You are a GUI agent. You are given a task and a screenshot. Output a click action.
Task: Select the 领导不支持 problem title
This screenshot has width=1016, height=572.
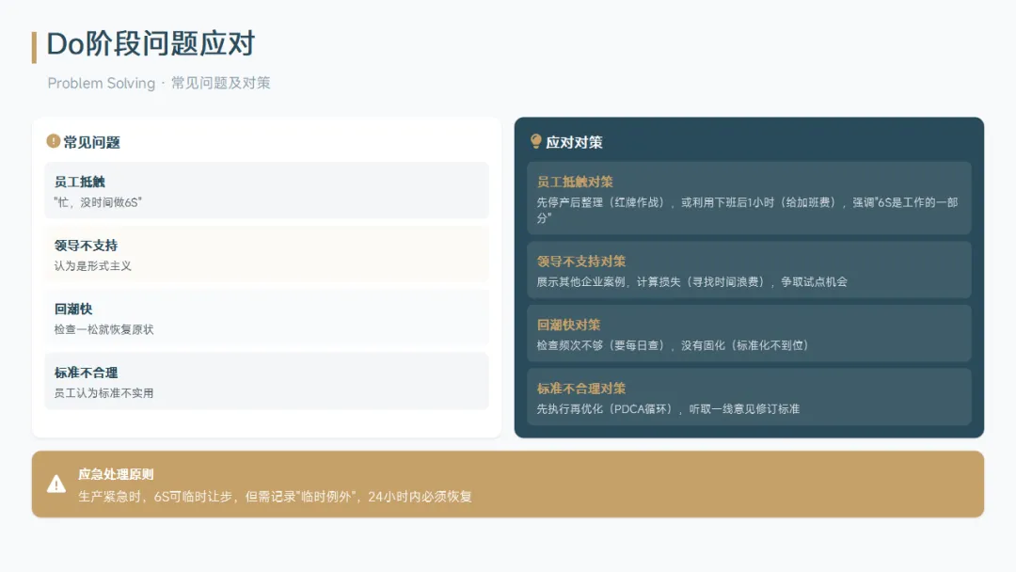[x=87, y=246]
